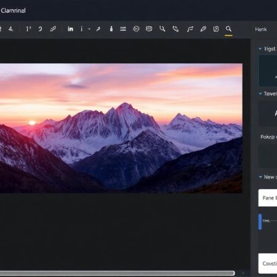The image size is (277, 277).
Task: Click the diagonal arrow toolbar icon
Action: point(98,29)
